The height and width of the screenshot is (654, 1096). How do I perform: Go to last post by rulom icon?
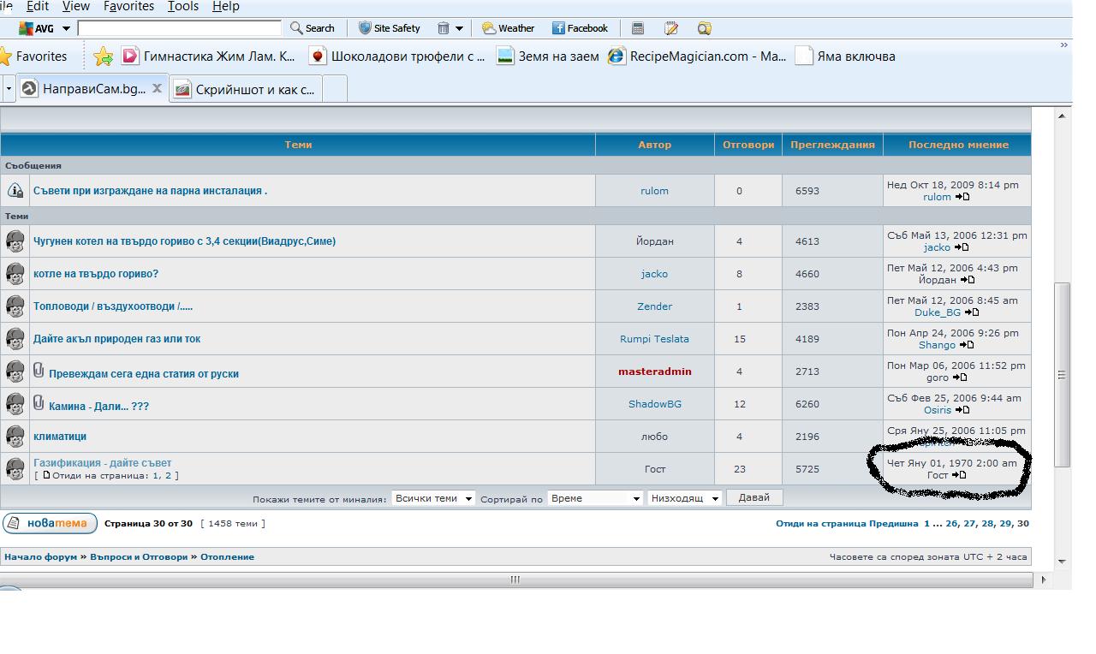[962, 197]
